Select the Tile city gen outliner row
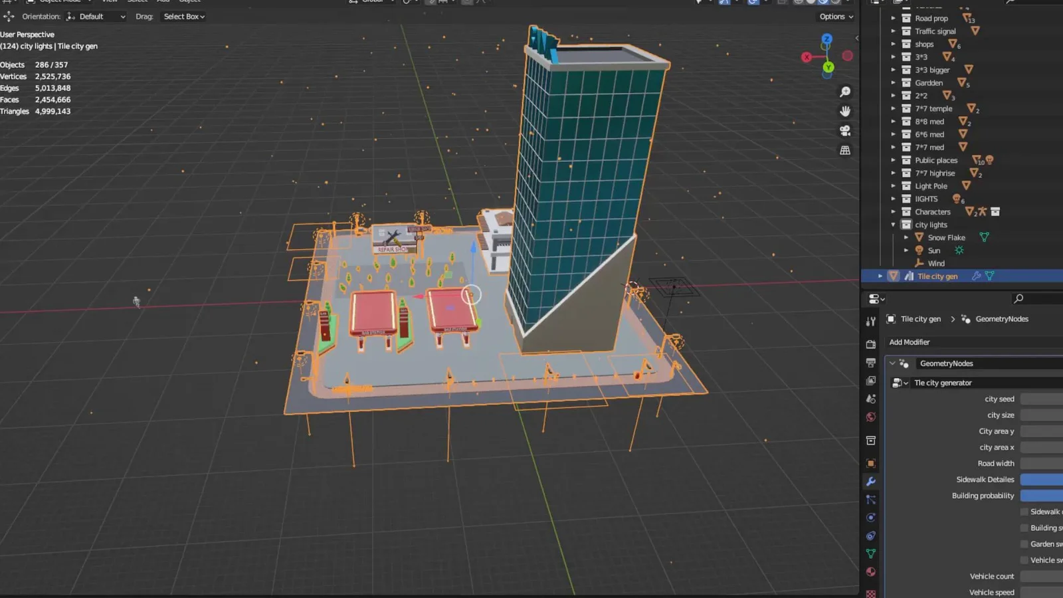This screenshot has height=598, width=1063. point(962,276)
